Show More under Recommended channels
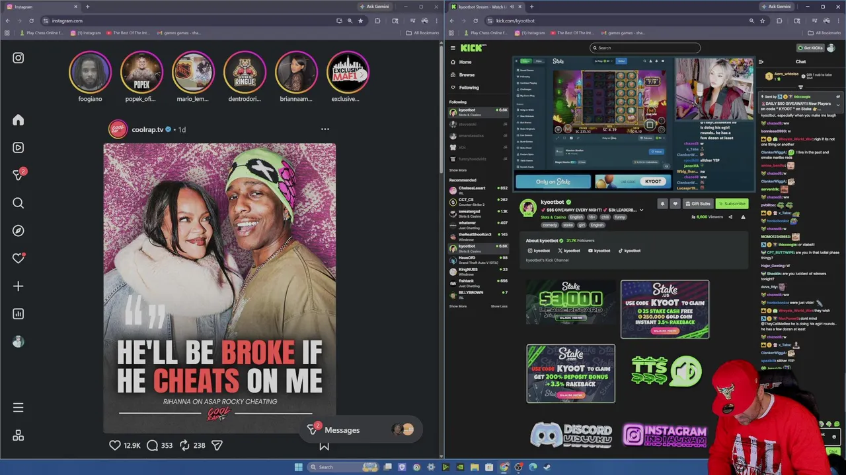Screen dimensions: 846x475 pyautogui.click(x=457, y=306)
